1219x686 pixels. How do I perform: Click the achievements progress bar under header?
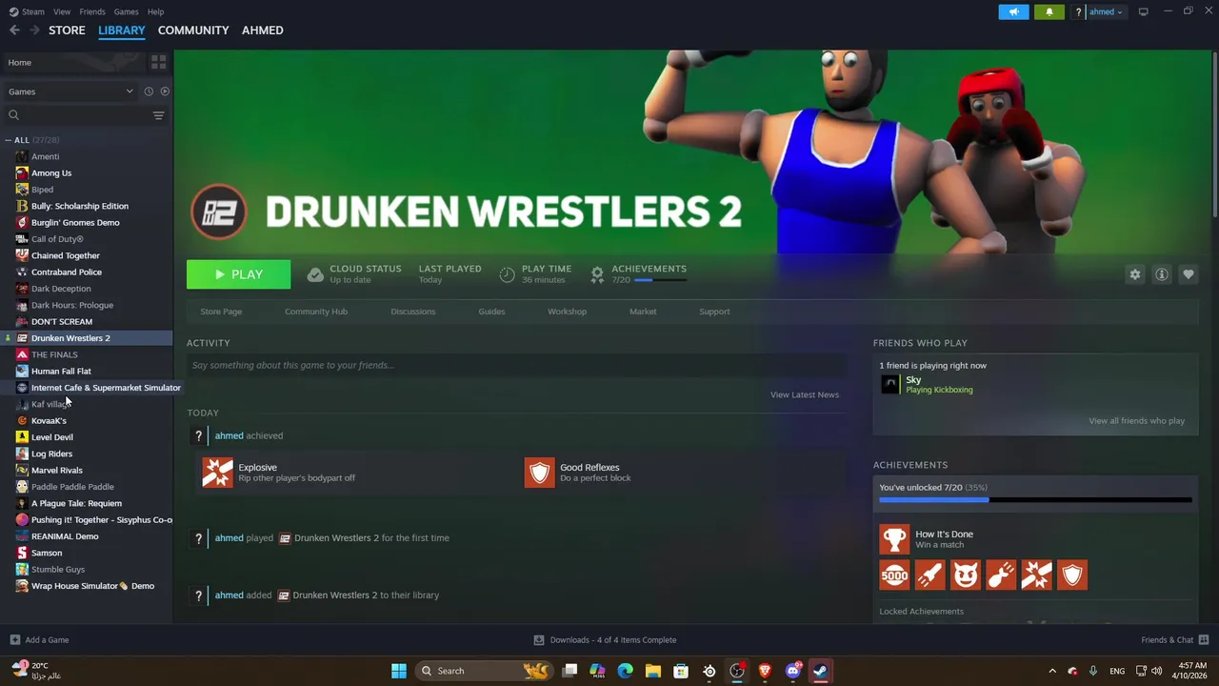click(660, 280)
